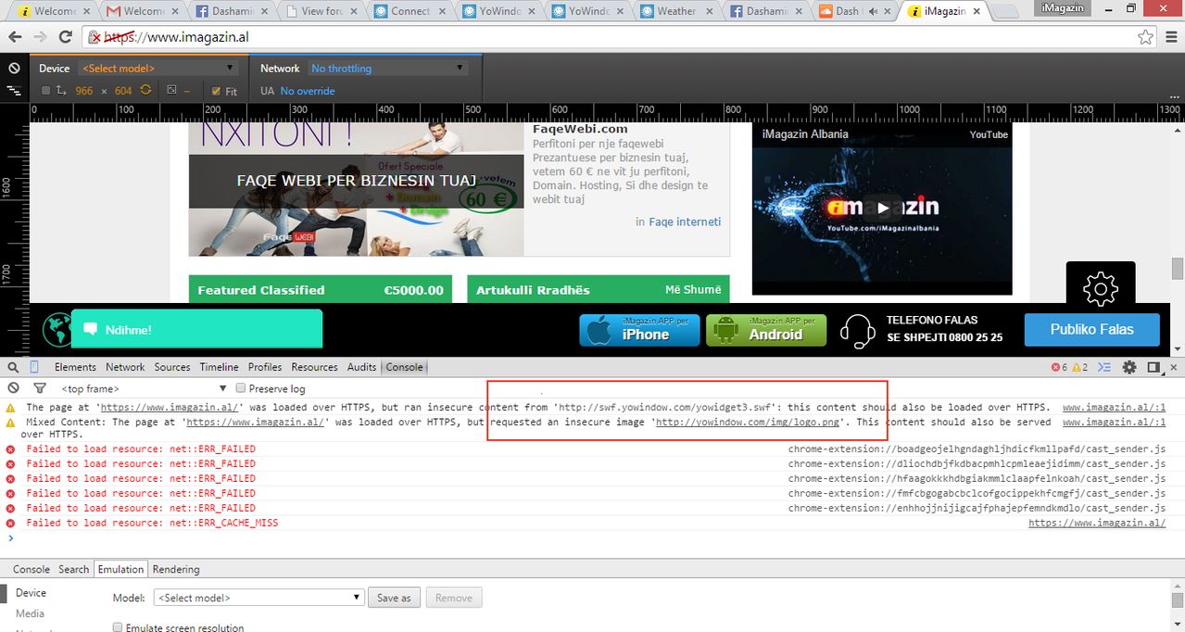1185x632 pixels.
Task: Play the iMagazin Albania YouTube video
Action: [882, 208]
